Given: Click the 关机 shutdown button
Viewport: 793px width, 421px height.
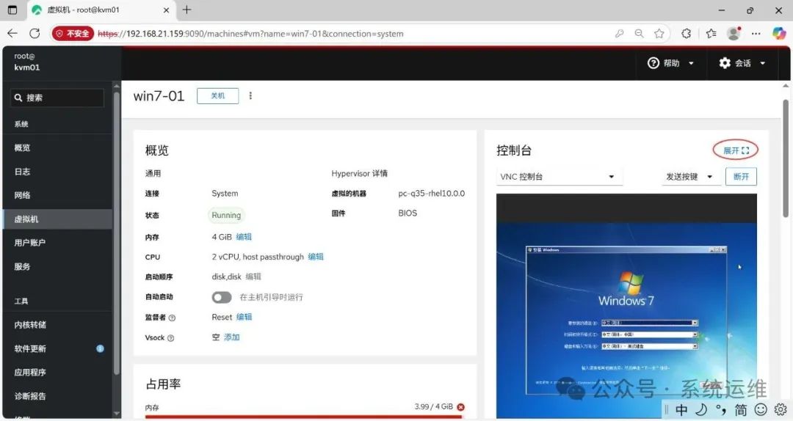Looking at the screenshot, I should (x=217, y=96).
